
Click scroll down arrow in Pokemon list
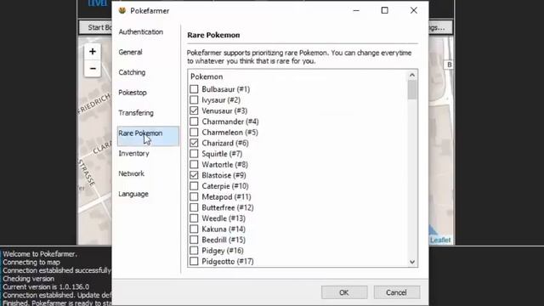pos(411,262)
